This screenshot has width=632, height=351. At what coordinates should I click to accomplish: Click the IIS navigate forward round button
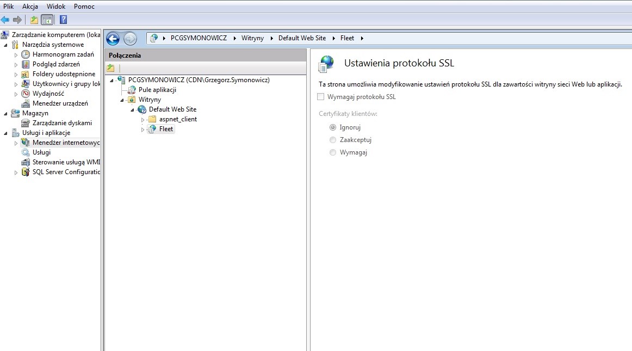pos(130,39)
